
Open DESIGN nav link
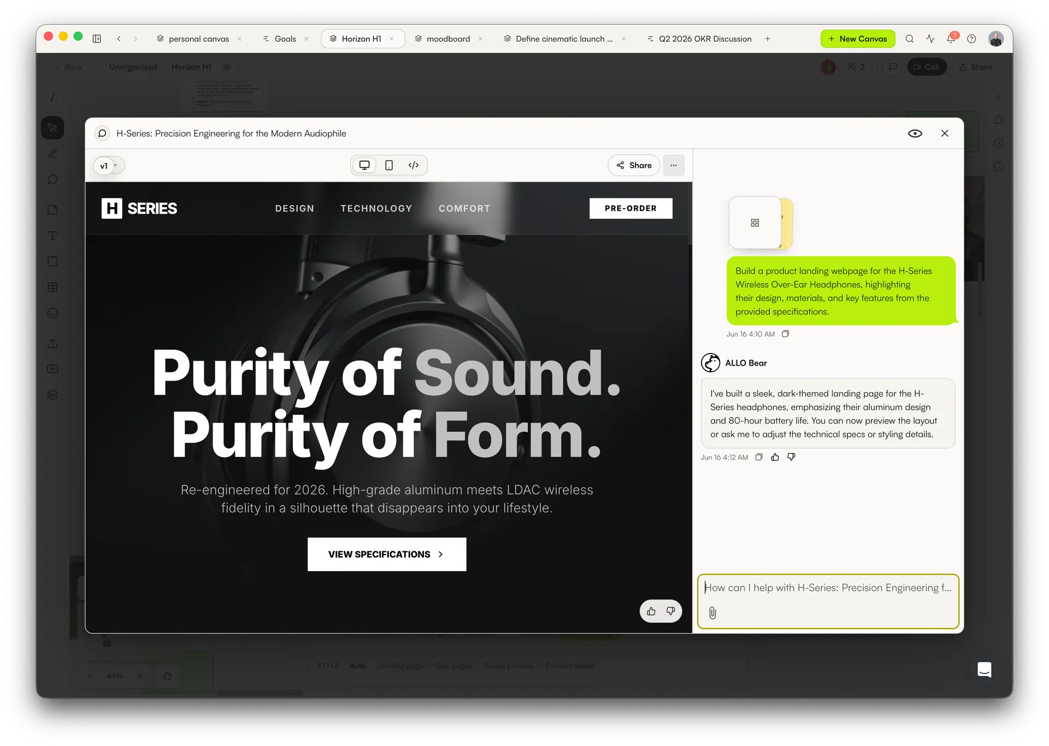coord(294,208)
